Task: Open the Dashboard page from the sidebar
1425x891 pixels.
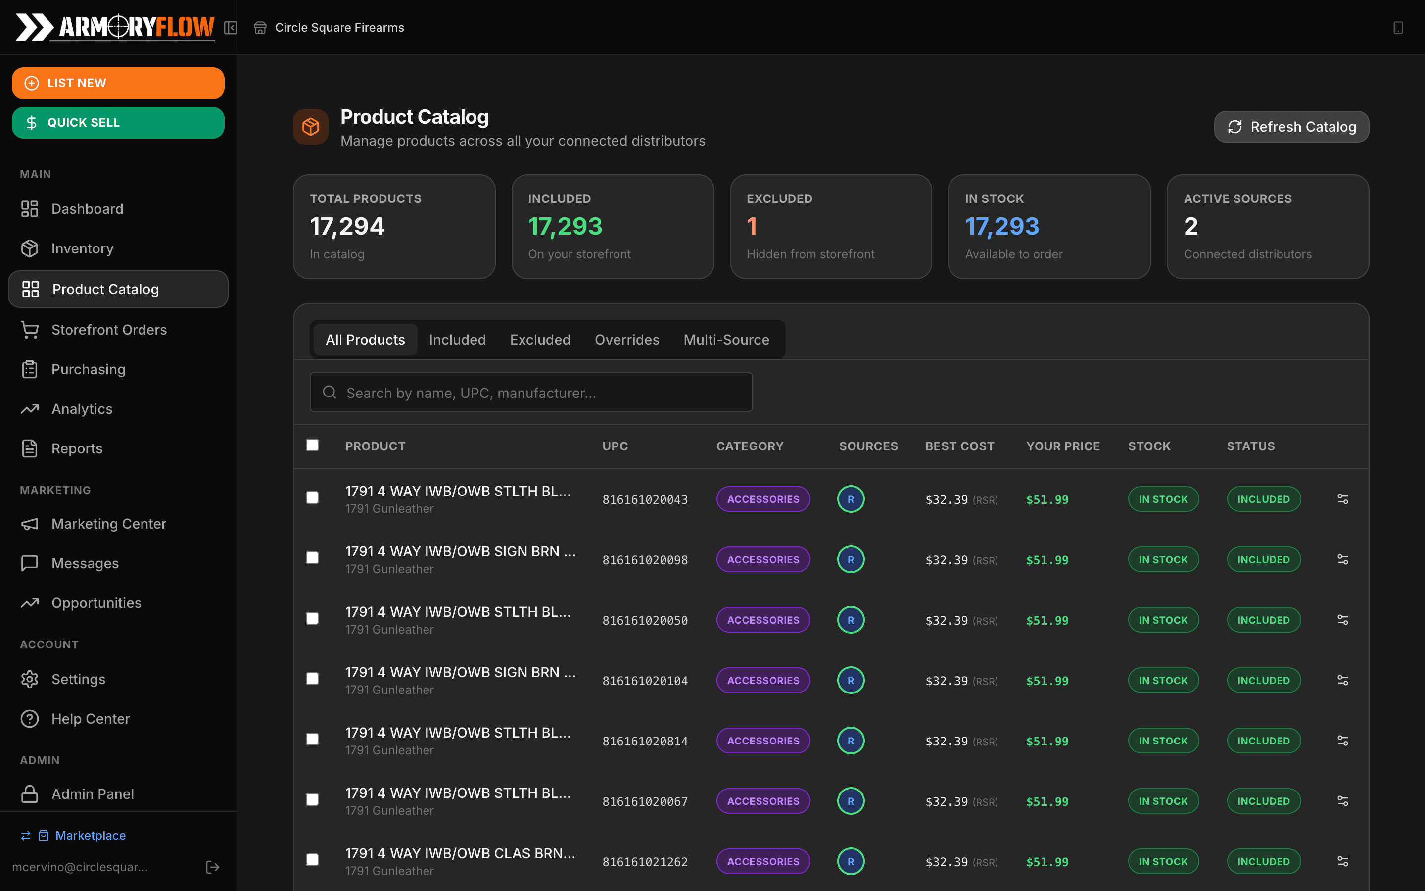Action: (87, 208)
